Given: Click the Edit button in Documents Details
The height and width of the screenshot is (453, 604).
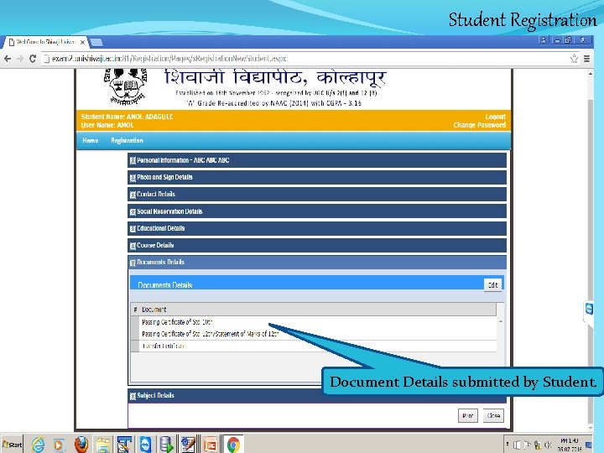Looking at the screenshot, I should coord(492,285).
